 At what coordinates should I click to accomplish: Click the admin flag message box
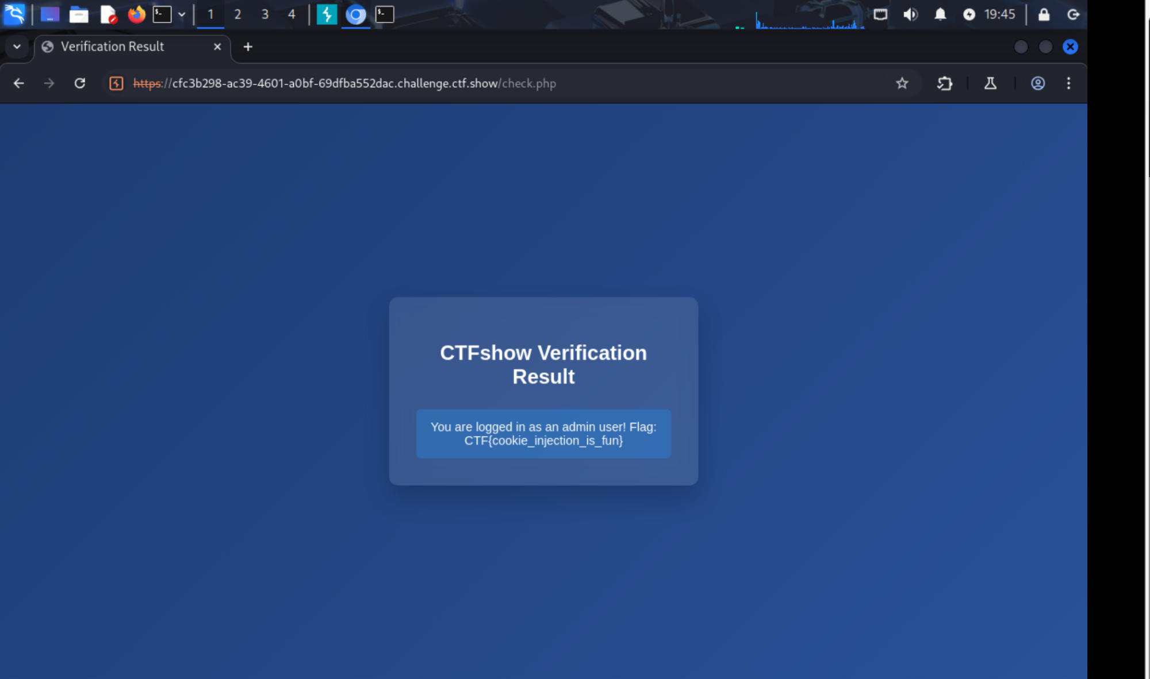tap(543, 434)
